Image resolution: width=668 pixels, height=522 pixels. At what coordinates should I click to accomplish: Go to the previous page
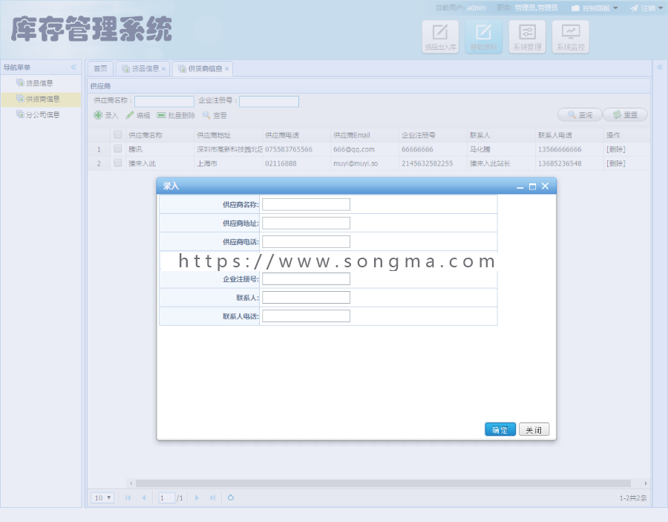click(144, 497)
